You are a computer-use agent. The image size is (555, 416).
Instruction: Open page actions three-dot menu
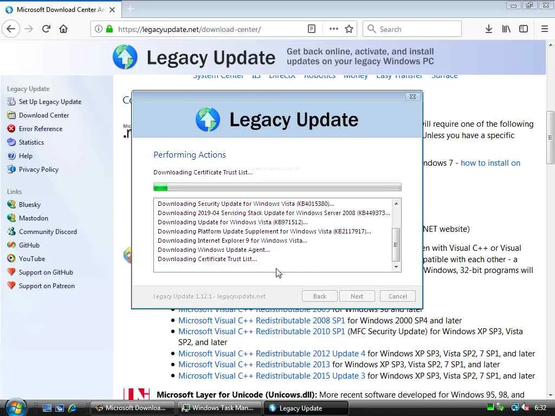click(333, 29)
